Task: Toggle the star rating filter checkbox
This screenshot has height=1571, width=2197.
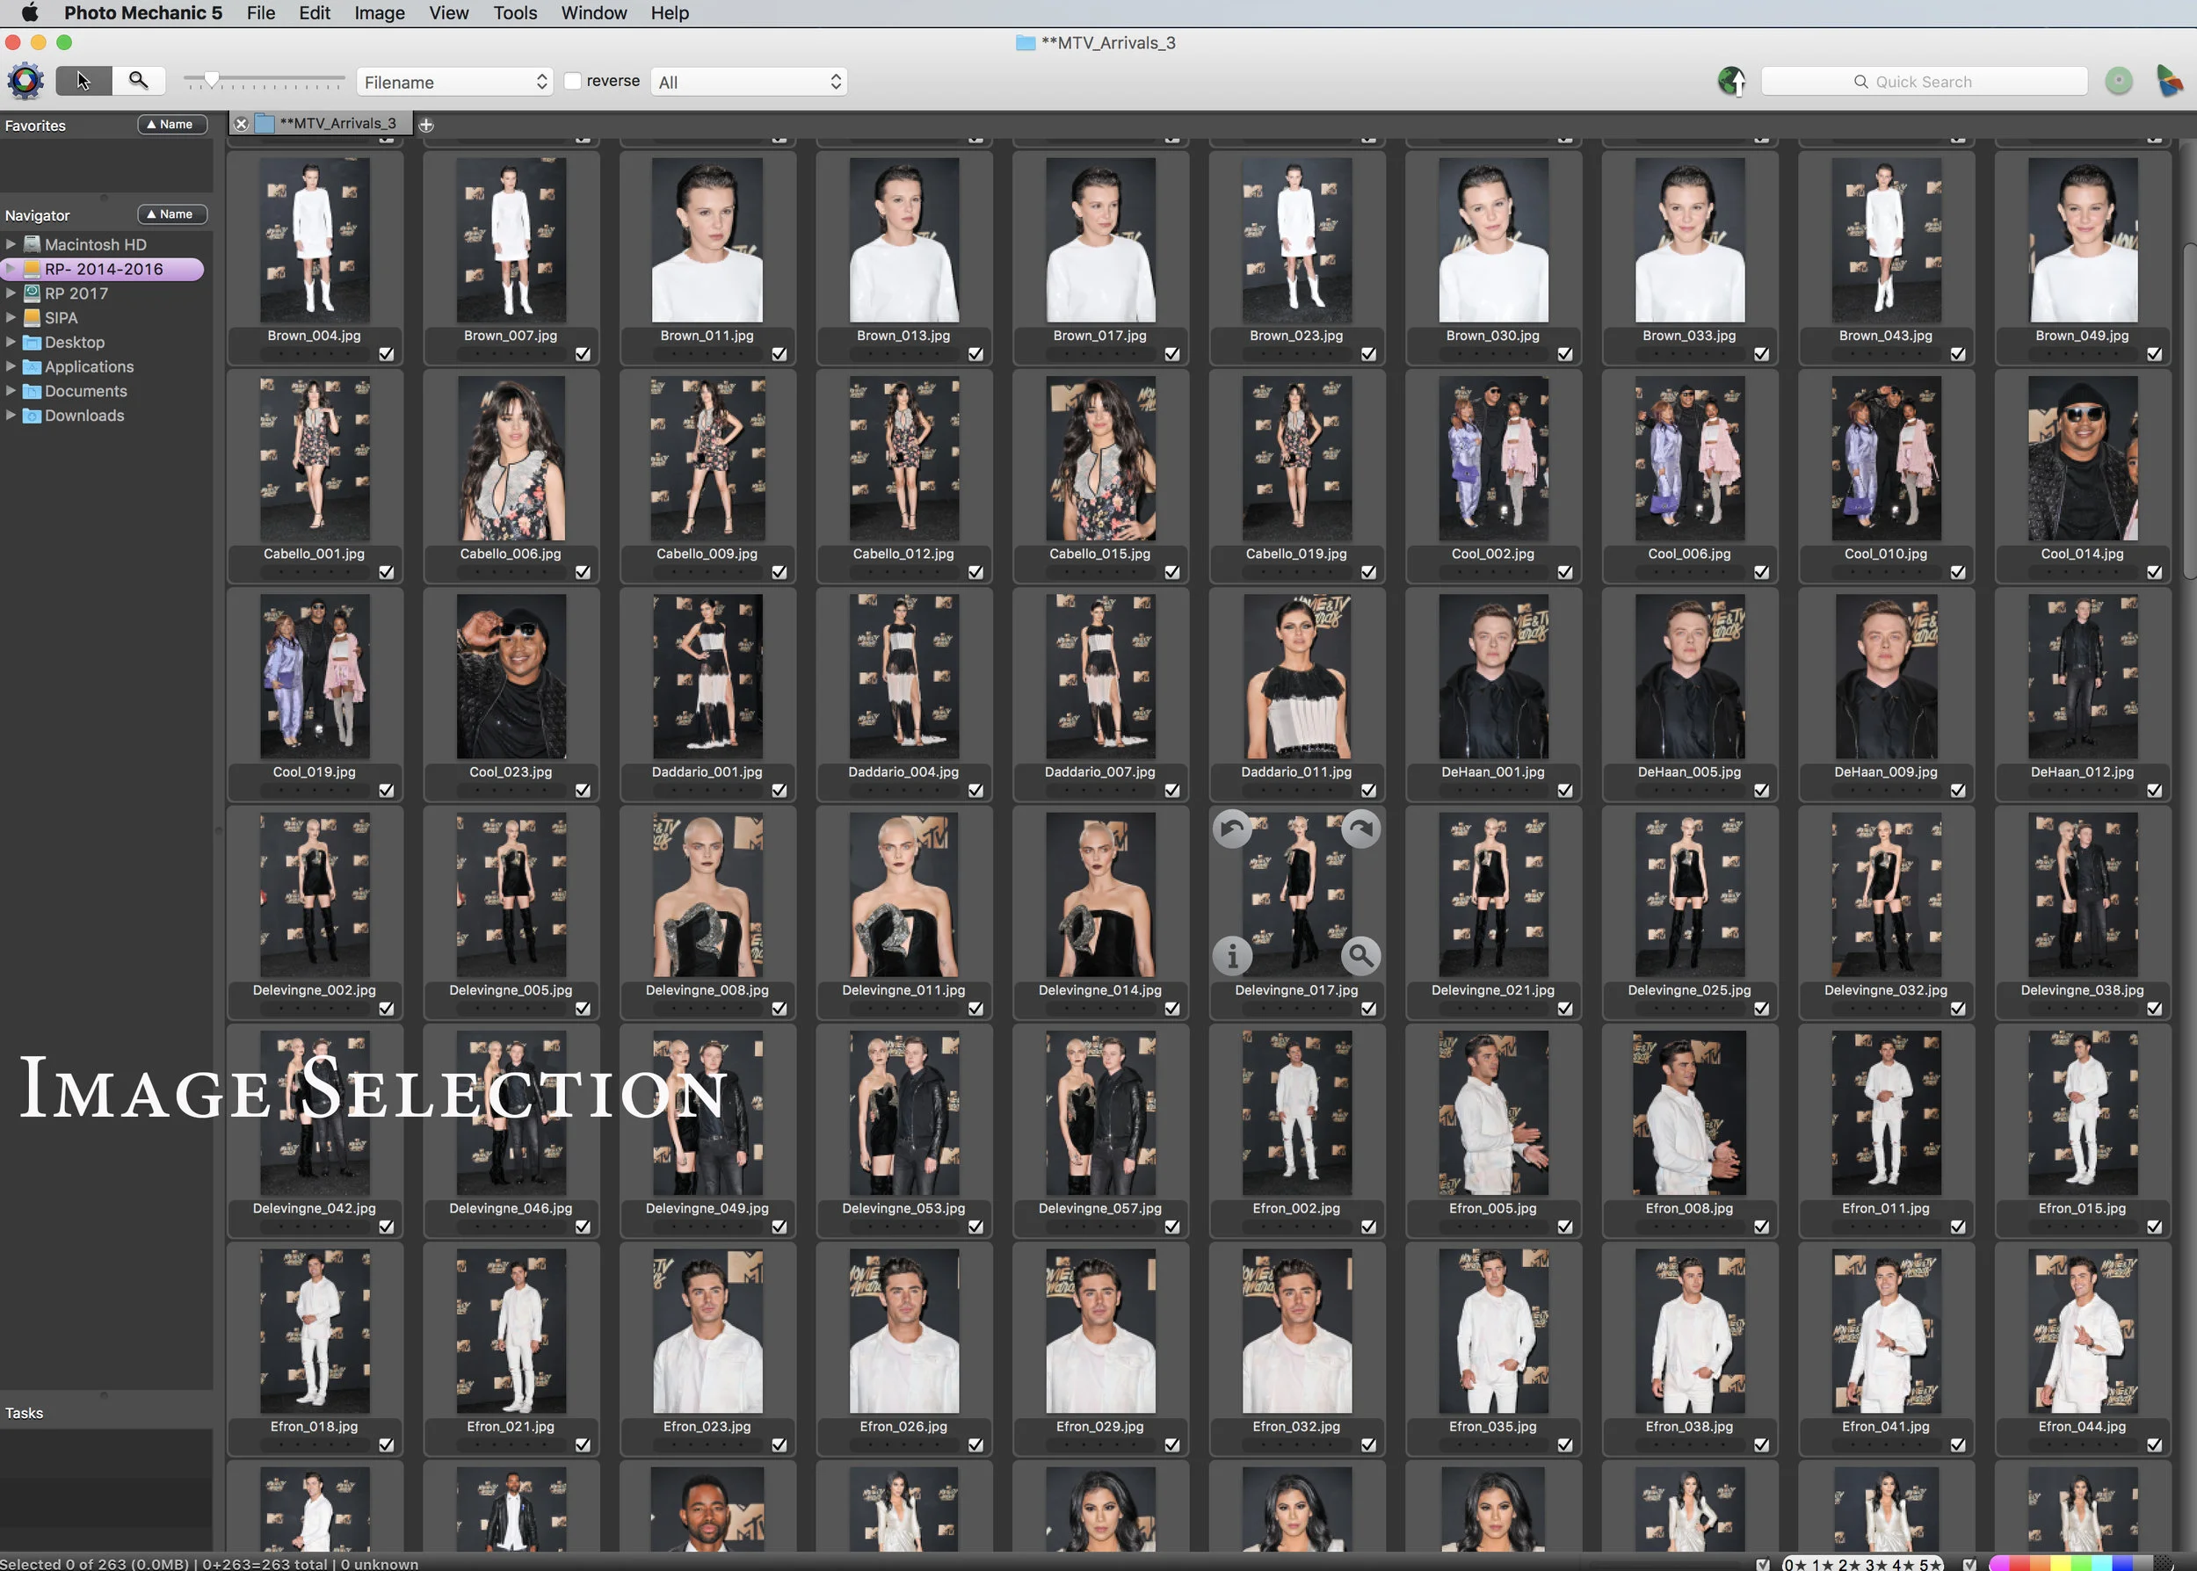Action: click(1763, 1564)
